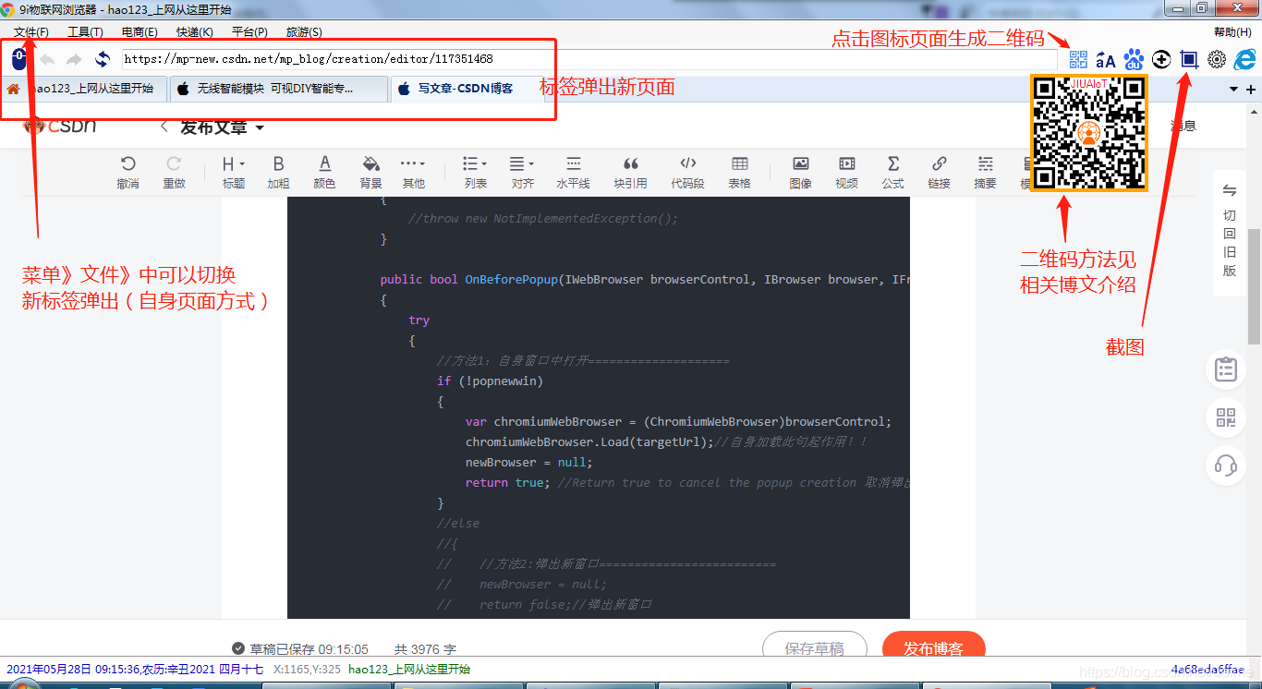Click the headset support icon on right sidebar
This screenshot has height=689, width=1262.
click(1226, 465)
